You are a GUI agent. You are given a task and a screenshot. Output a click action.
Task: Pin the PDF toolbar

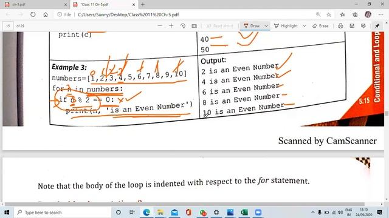377,25
